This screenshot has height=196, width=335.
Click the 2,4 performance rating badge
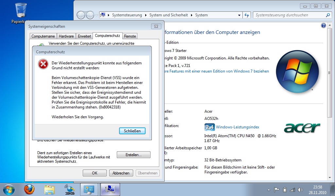tap(210, 127)
